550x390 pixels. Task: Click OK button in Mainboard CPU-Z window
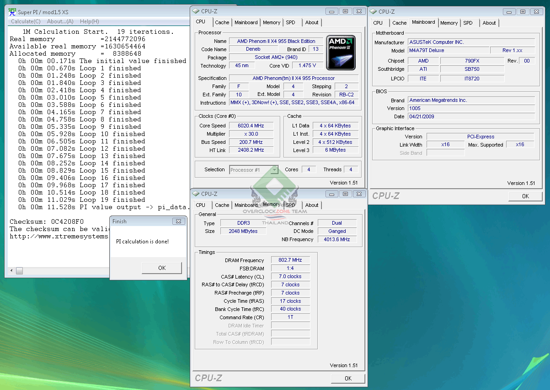click(525, 196)
